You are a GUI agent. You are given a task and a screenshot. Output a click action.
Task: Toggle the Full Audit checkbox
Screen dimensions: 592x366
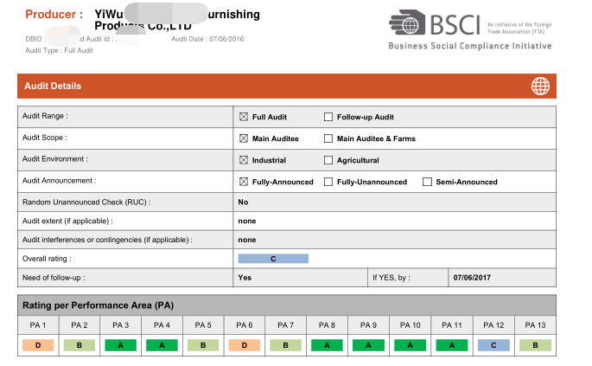coord(244,117)
